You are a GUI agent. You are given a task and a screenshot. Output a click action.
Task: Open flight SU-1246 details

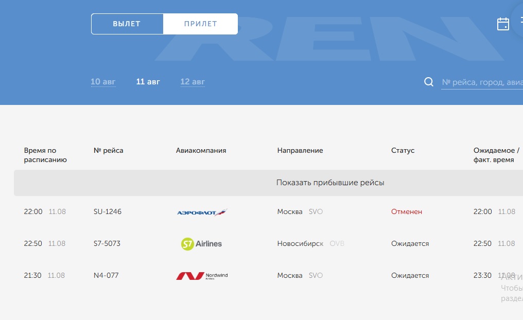[108, 211]
